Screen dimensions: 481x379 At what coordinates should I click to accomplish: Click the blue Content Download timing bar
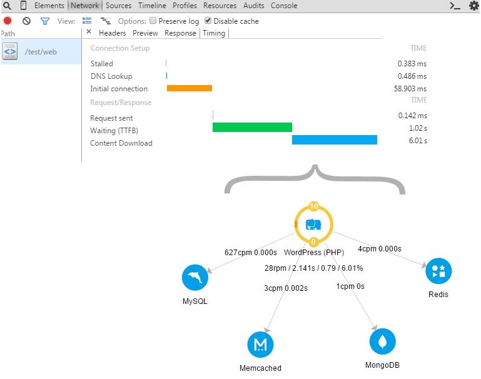pos(334,140)
